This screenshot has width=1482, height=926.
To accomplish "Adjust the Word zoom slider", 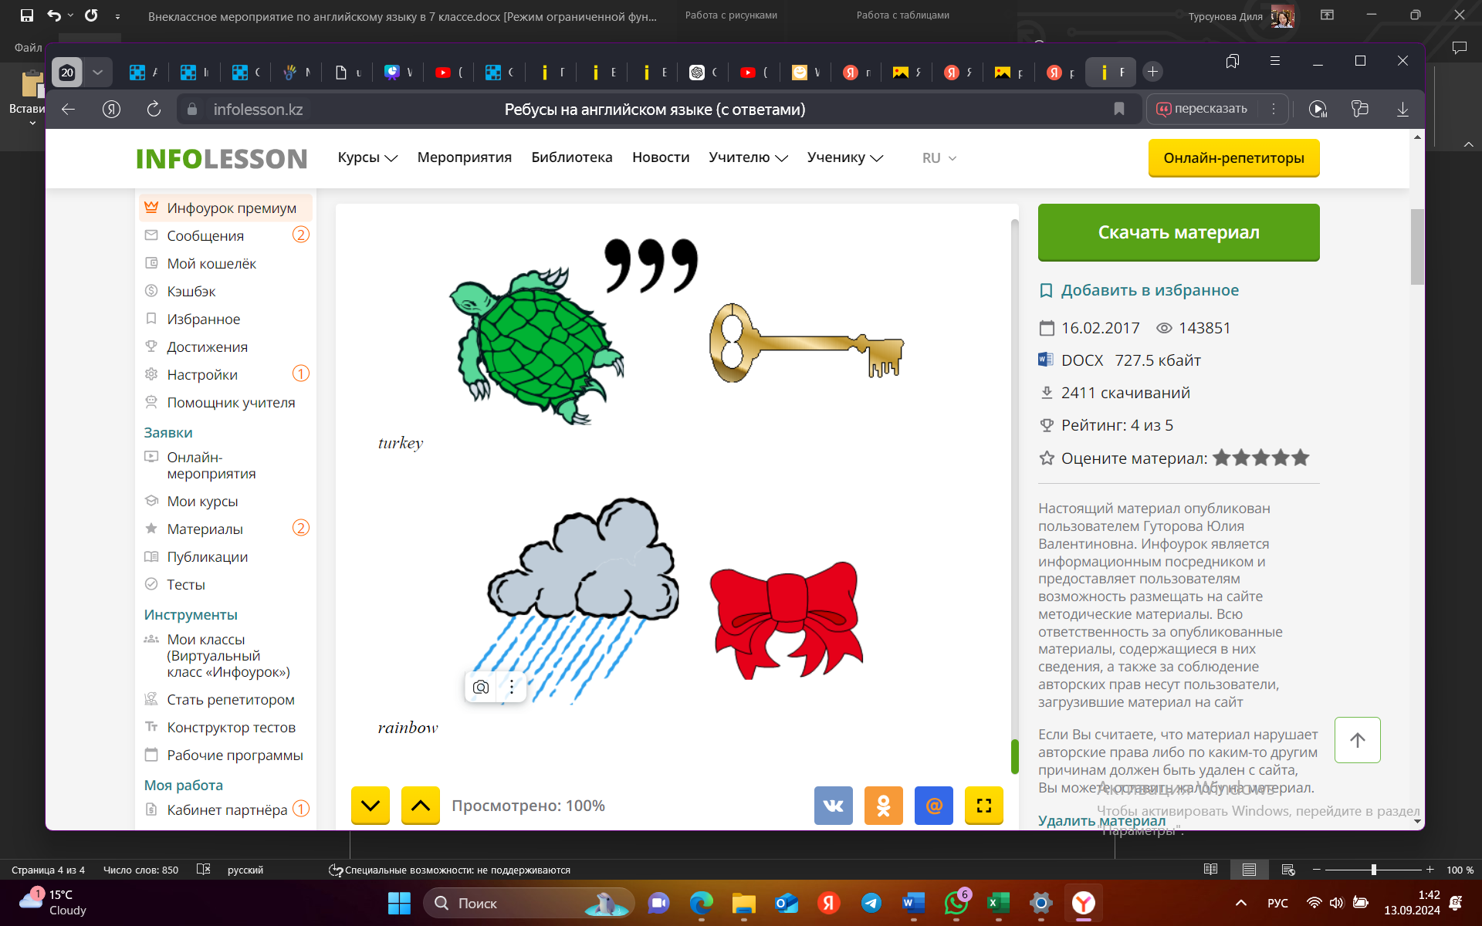I will coord(1373,870).
